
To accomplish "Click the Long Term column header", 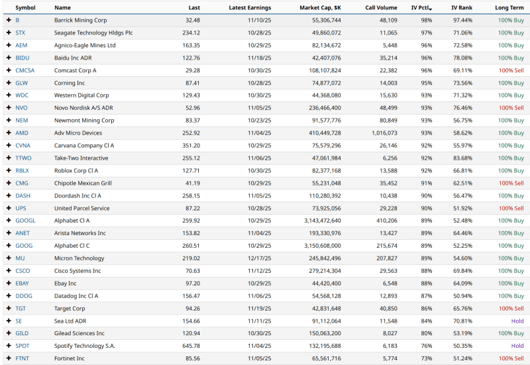I will [x=509, y=8].
